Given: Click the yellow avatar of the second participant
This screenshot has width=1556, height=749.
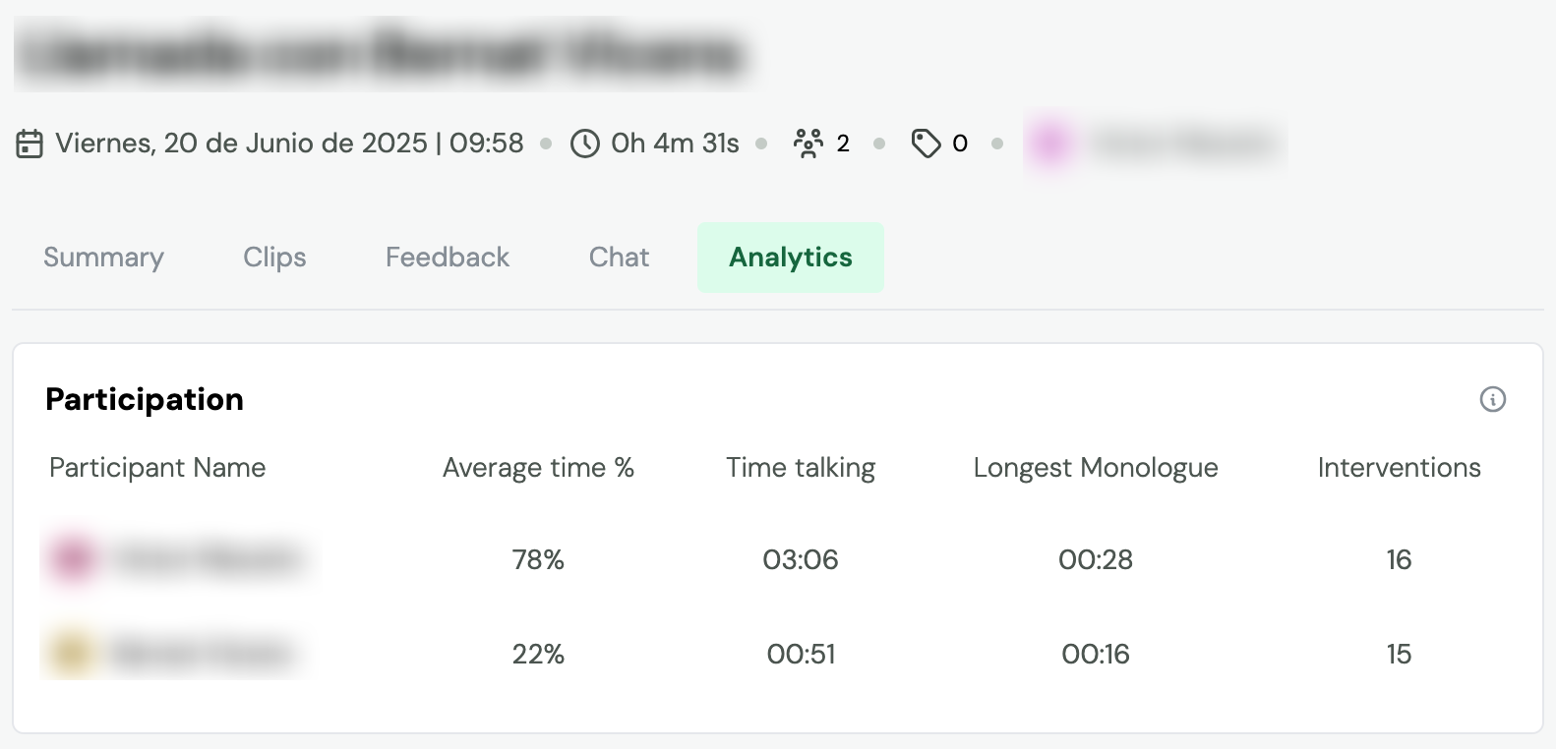Looking at the screenshot, I should [72, 654].
